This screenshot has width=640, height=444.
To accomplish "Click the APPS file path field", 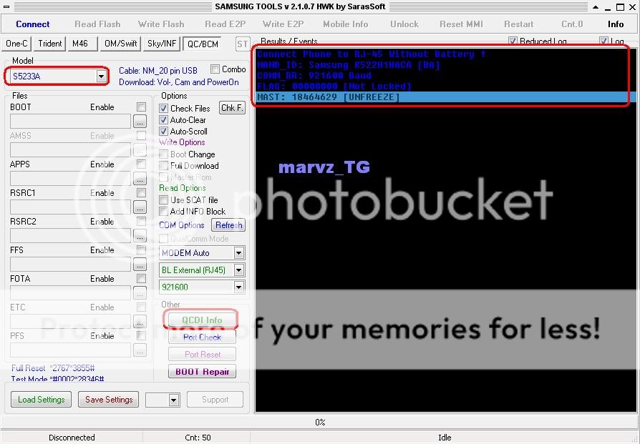I will click(x=70, y=179).
